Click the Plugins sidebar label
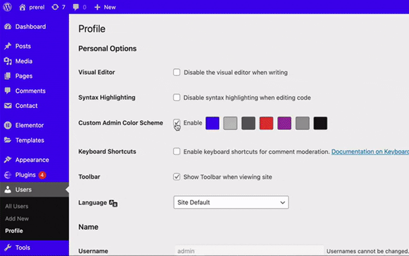Viewport: 409px width, 256px height. click(x=25, y=175)
